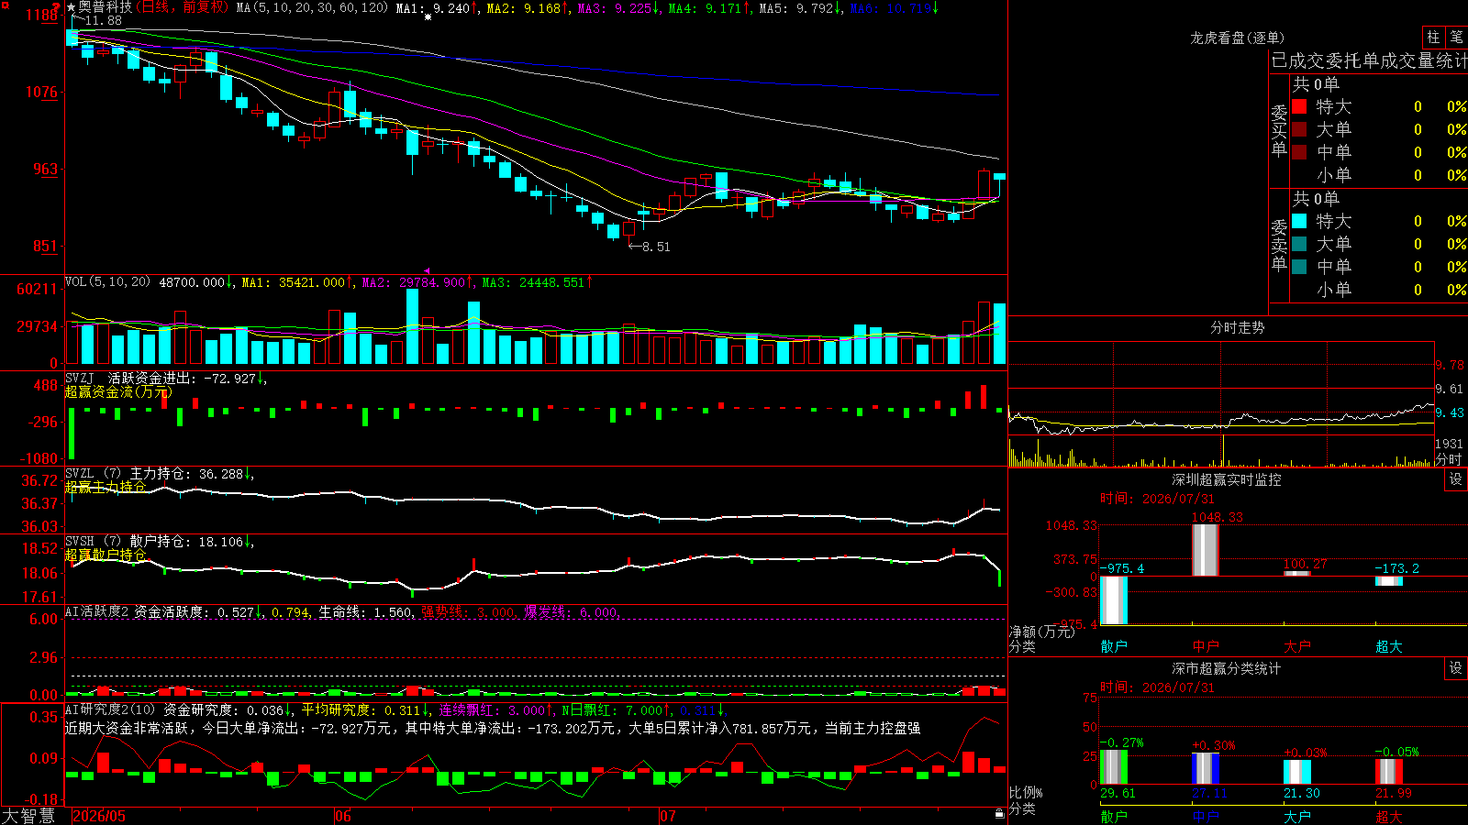The image size is (1468, 825).
Task: Click 散户持仓: 18.106 value
Action: click(190, 542)
